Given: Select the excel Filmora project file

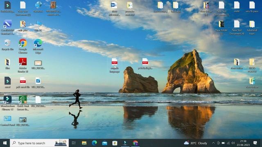Looking at the screenshot, I should click(7, 82).
